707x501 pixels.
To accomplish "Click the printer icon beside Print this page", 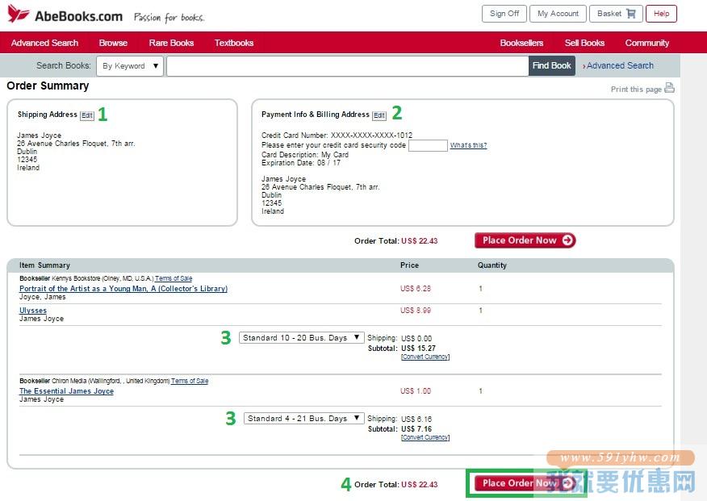I will click(x=670, y=88).
